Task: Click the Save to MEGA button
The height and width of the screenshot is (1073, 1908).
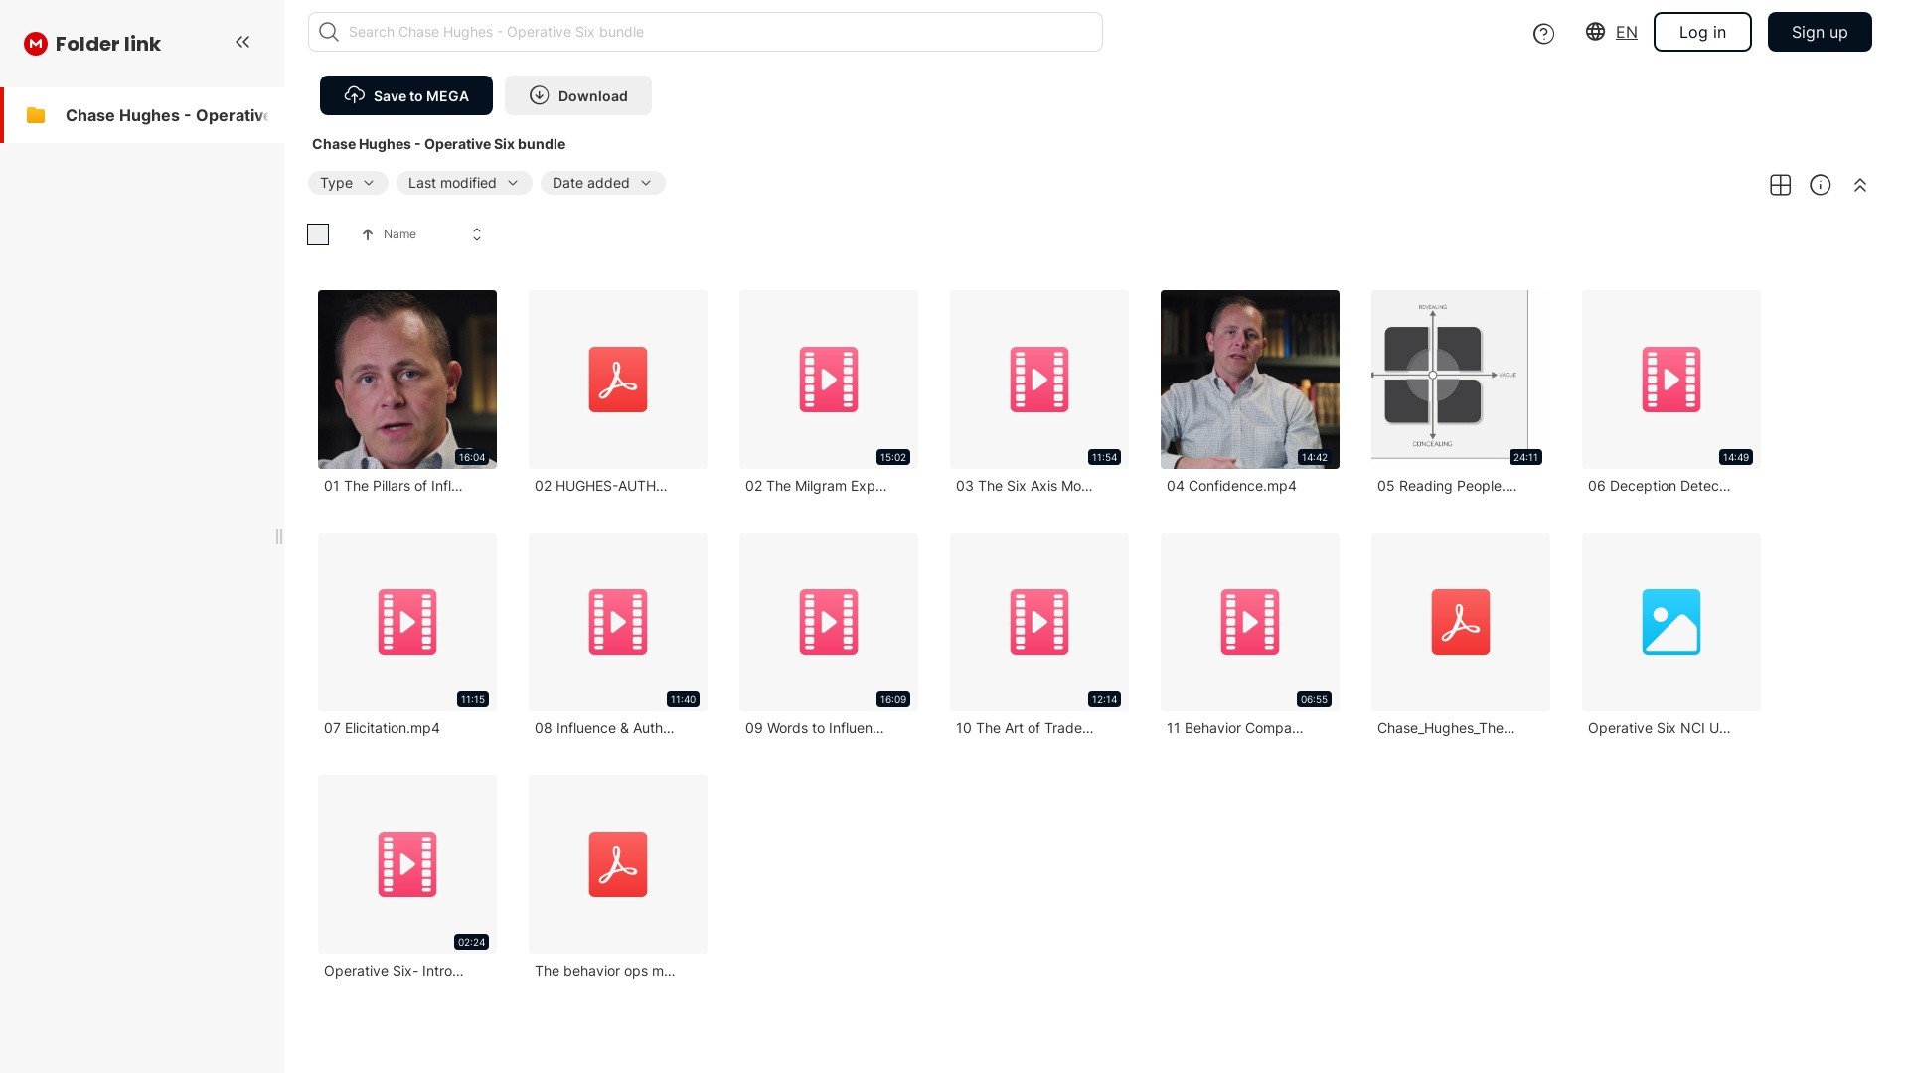Action: (405, 95)
